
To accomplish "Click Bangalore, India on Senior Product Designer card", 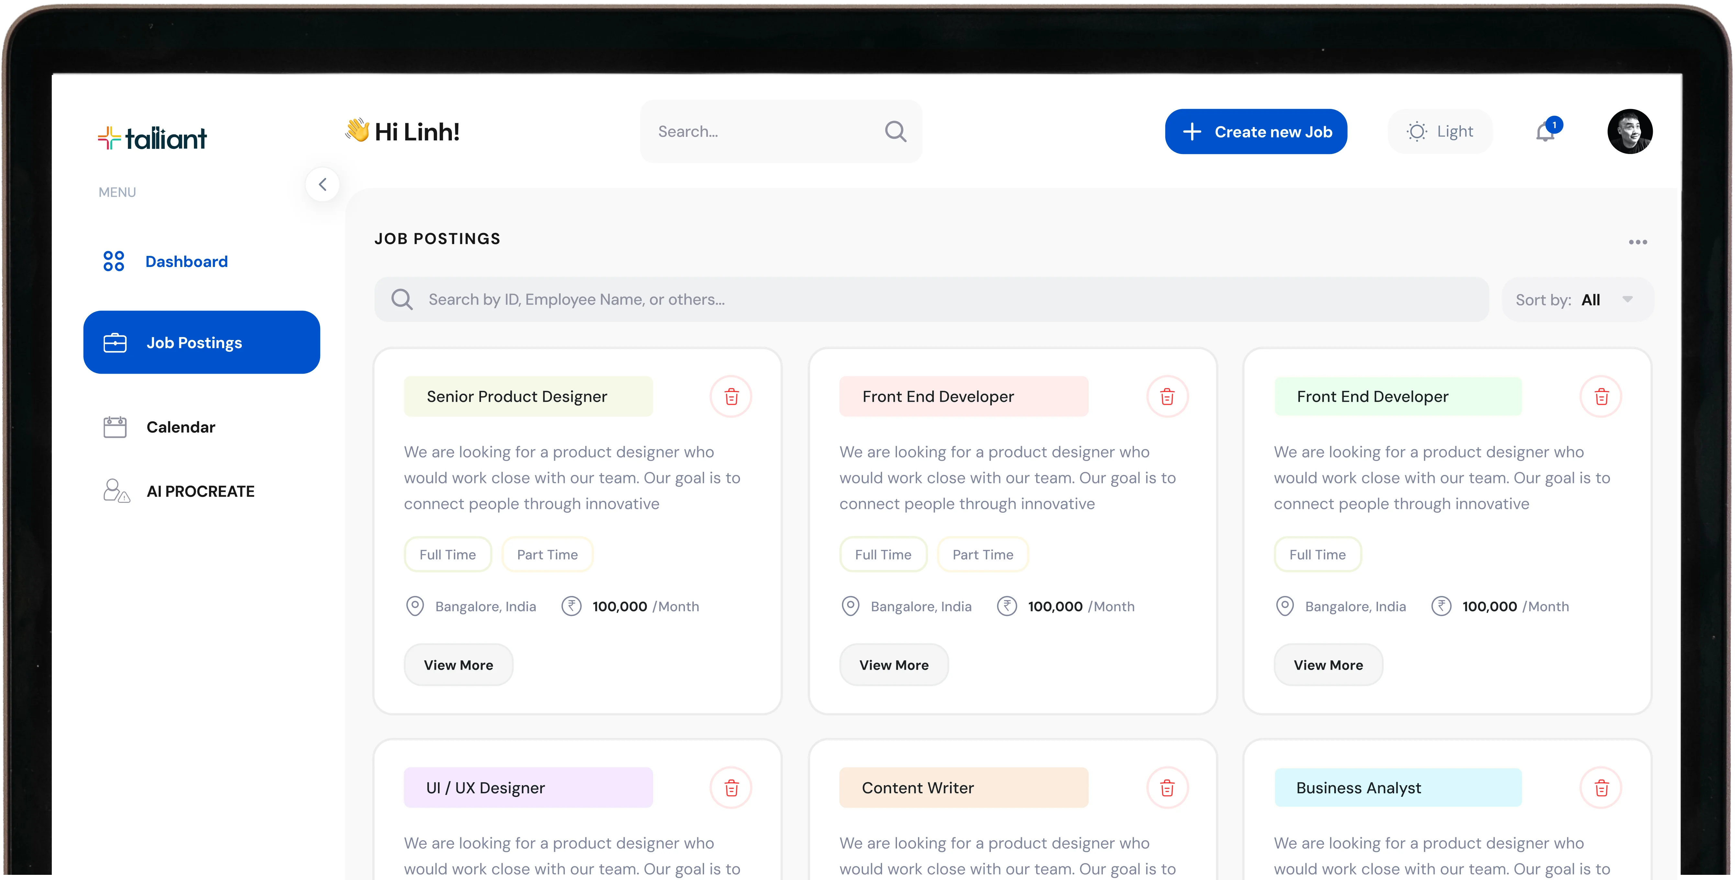I will coord(486,607).
